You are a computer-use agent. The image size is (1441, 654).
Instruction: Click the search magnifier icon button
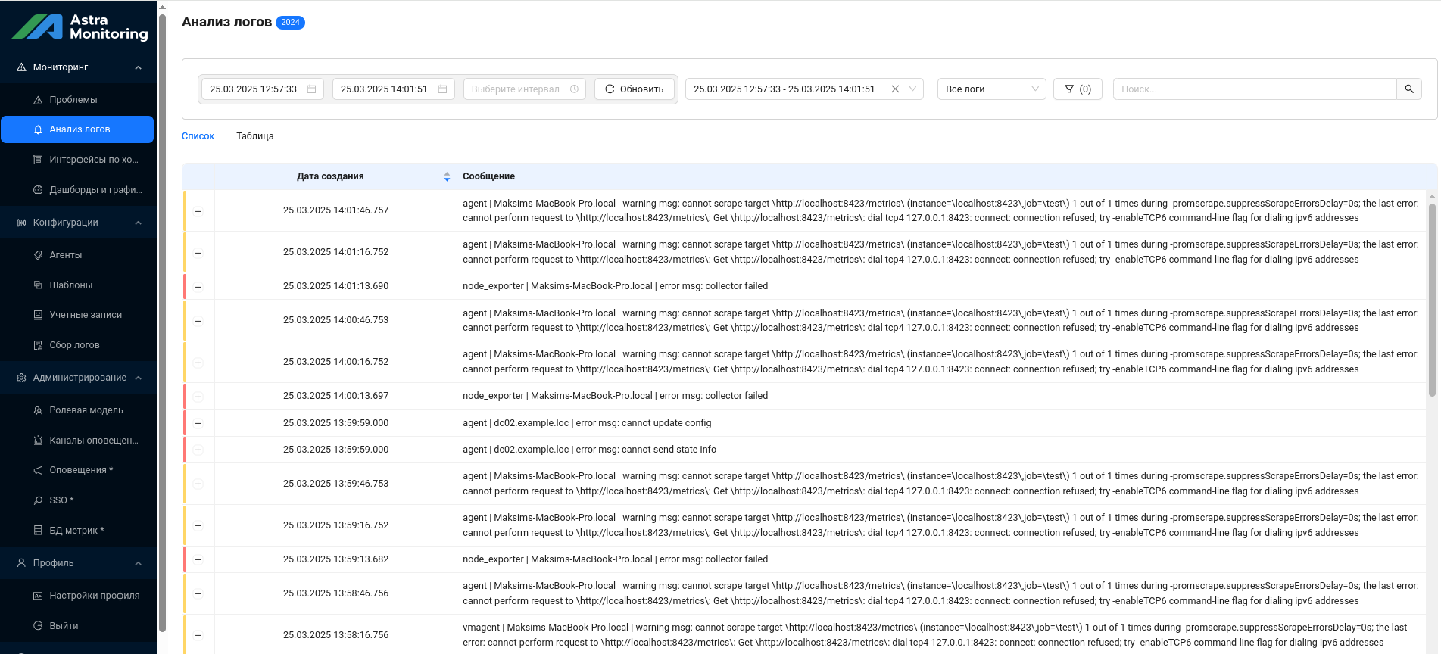point(1408,89)
